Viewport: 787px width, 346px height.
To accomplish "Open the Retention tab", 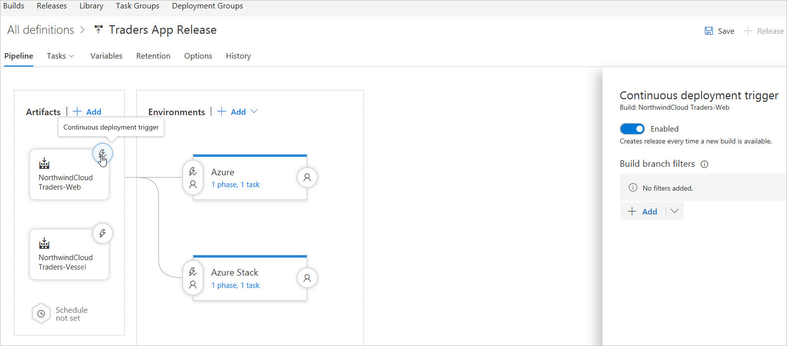I will (x=153, y=56).
